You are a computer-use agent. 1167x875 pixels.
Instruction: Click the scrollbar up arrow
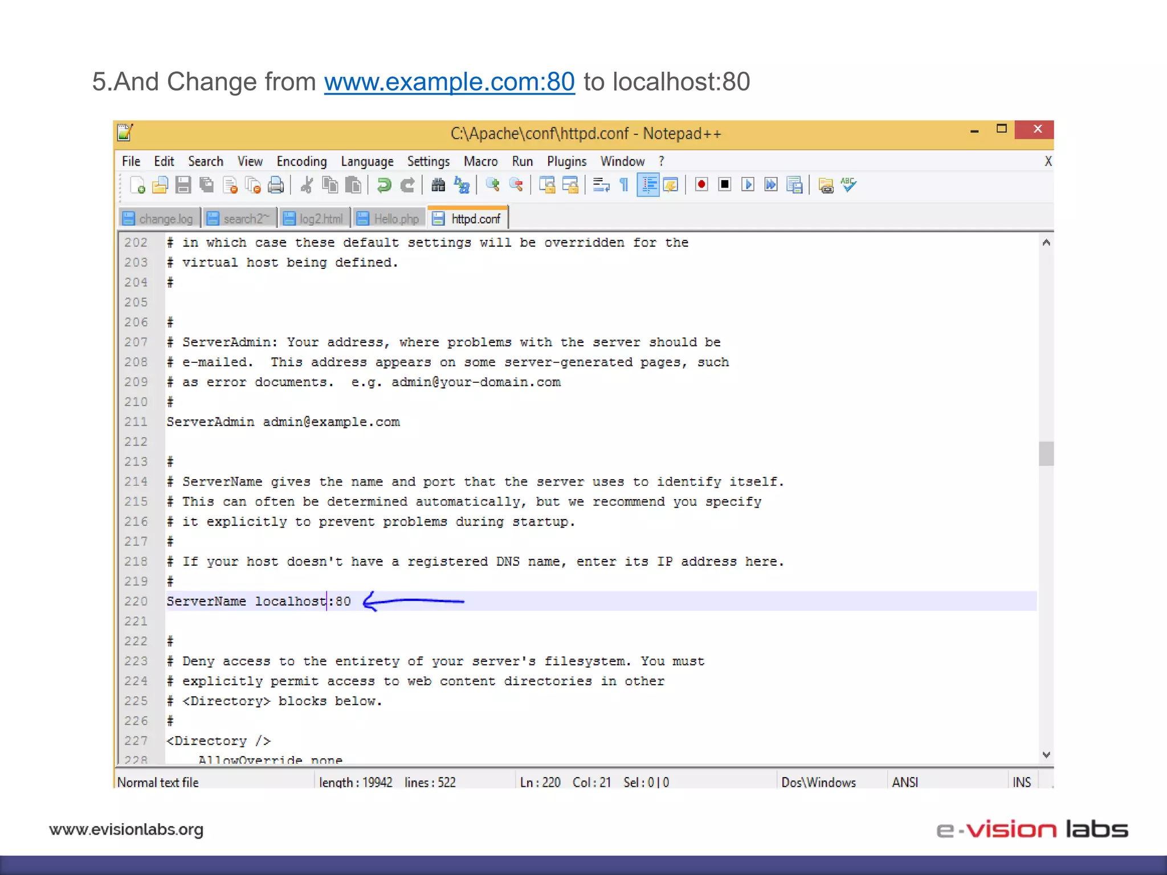(x=1046, y=243)
